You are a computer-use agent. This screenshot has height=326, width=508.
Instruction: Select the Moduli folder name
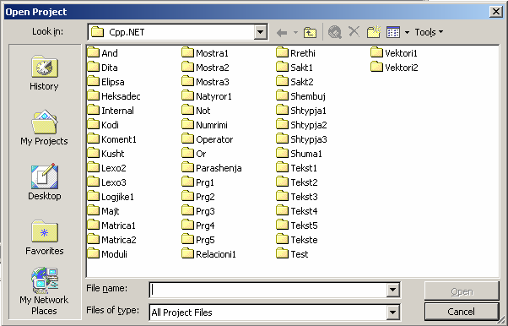[x=115, y=254]
